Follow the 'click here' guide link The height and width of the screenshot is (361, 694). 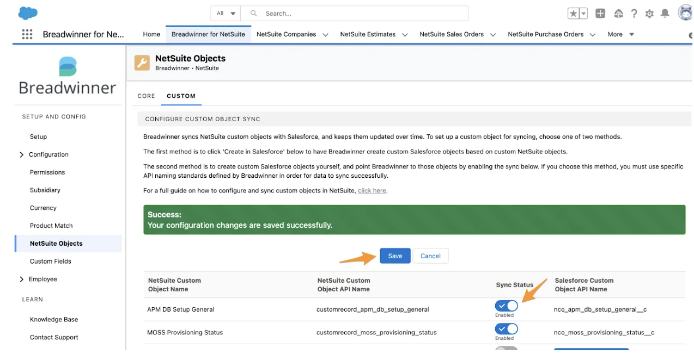(x=372, y=191)
